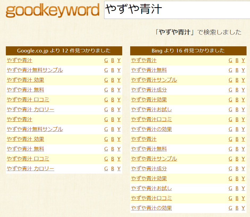Viewport: 250px width, 217px height.
Task: Open first やずや青汁効果 link in Bing list
Action: (x=149, y=100)
